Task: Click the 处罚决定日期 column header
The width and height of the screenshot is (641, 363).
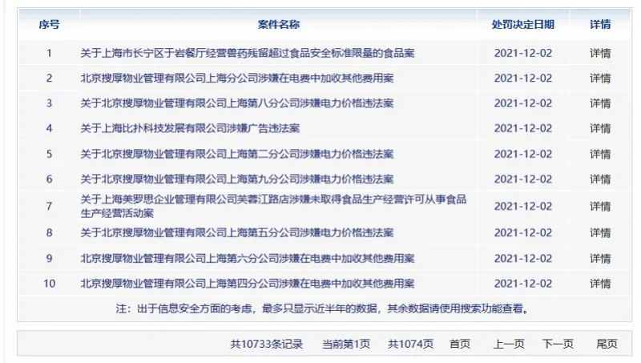Action: (523, 25)
